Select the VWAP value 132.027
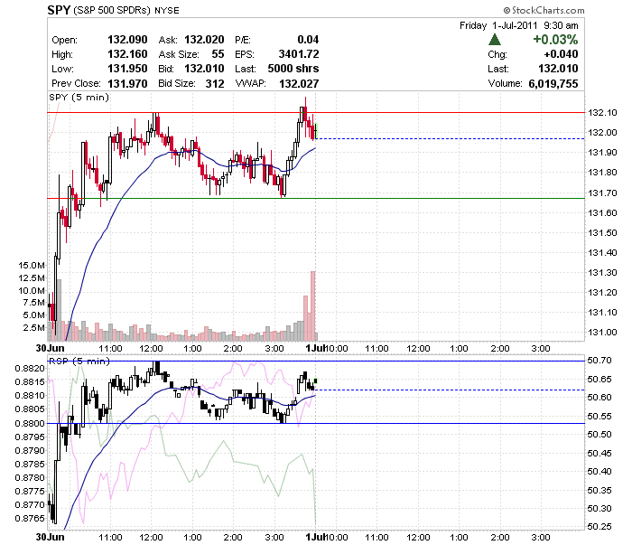The width and height of the screenshot is (632, 545). point(299,83)
